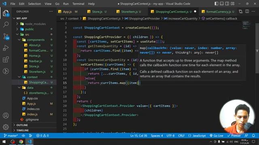This screenshot has height=145, width=259.
Task: Open the Accounts menu icon
Action: (6, 116)
